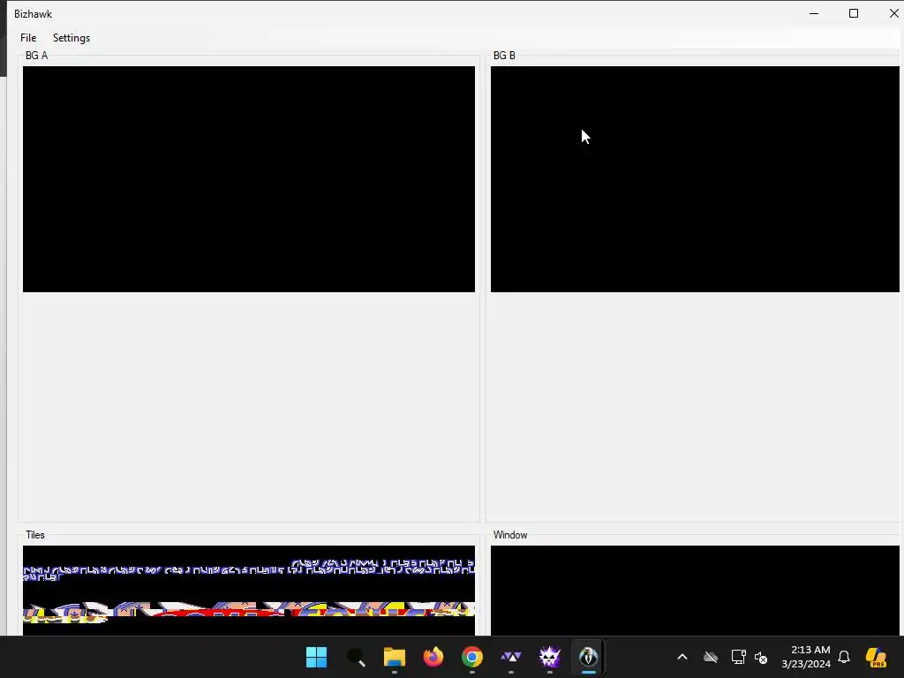Open clock showing 2:13 AM

806,657
